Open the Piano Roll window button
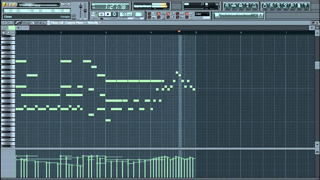This screenshot has height=180, width=320. click(240, 6)
